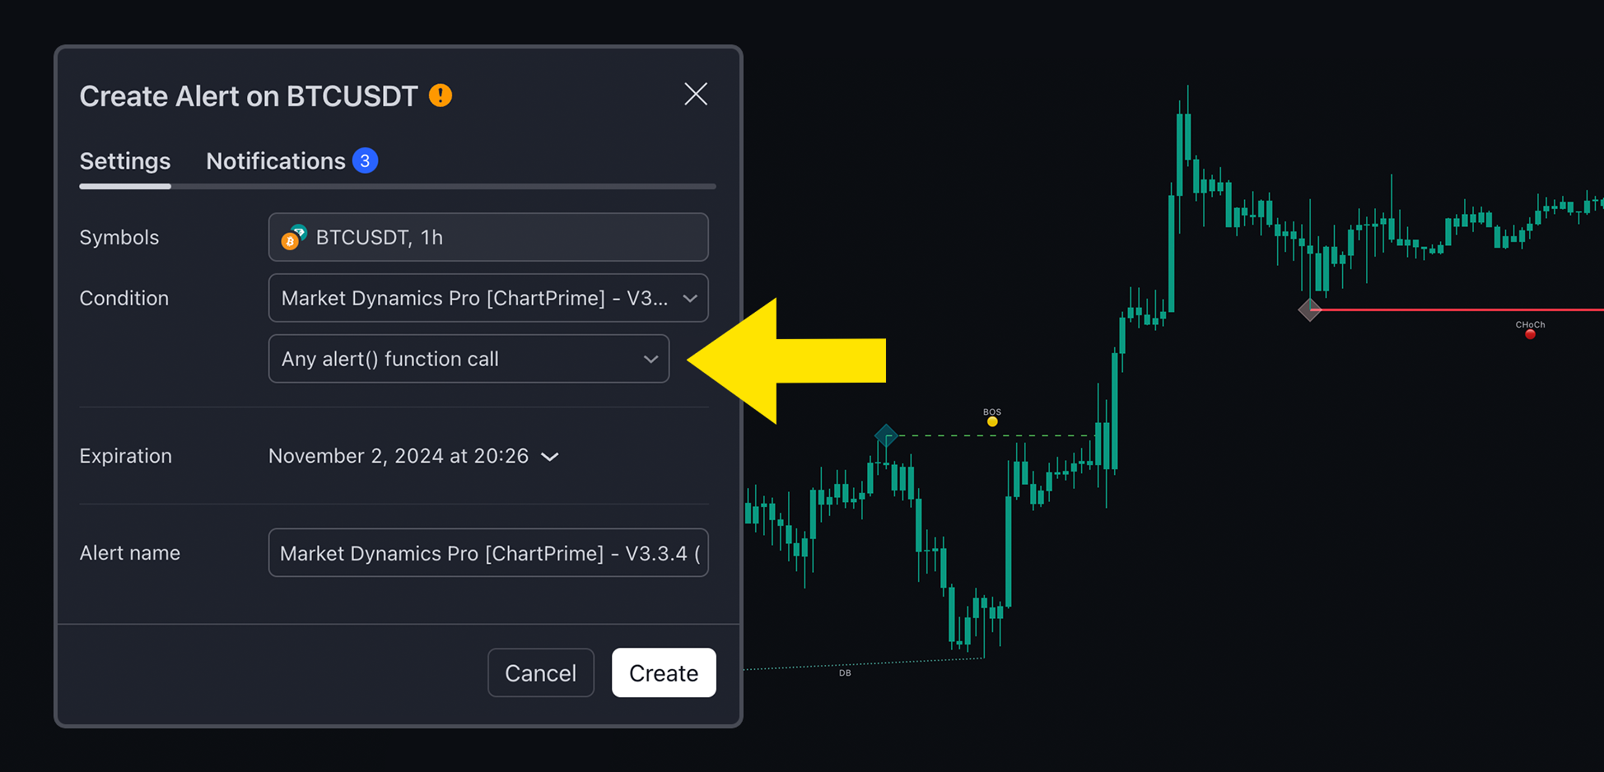Expand the Expiration date chevron
1604x772 pixels.
click(x=550, y=457)
